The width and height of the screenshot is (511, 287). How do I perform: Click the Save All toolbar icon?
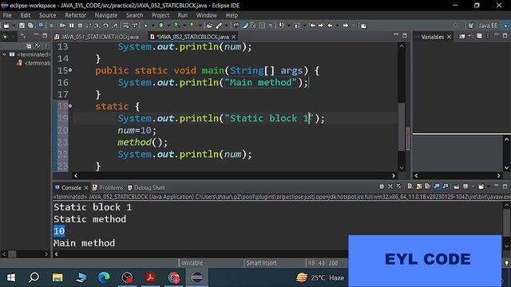(x=30, y=26)
